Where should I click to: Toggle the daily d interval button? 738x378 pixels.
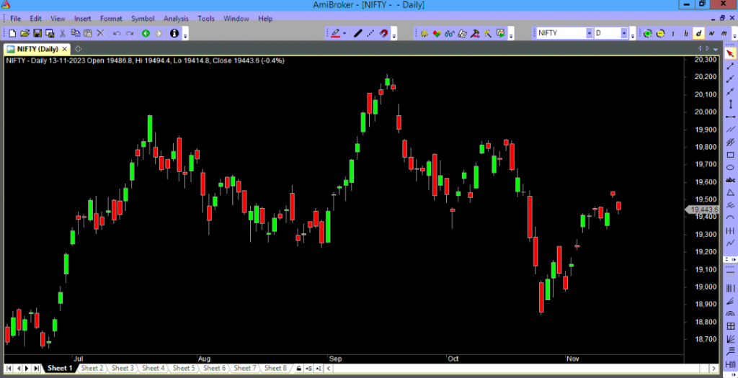tap(699, 33)
